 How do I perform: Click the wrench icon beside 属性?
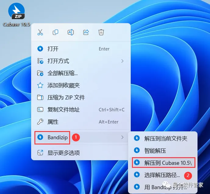[x=40, y=122]
